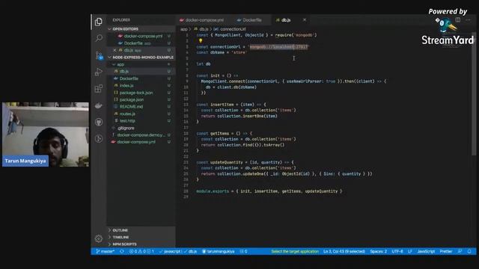Open the Explorer view icon
Viewport: 479px width, 269px height.
click(x=98, y=22)
